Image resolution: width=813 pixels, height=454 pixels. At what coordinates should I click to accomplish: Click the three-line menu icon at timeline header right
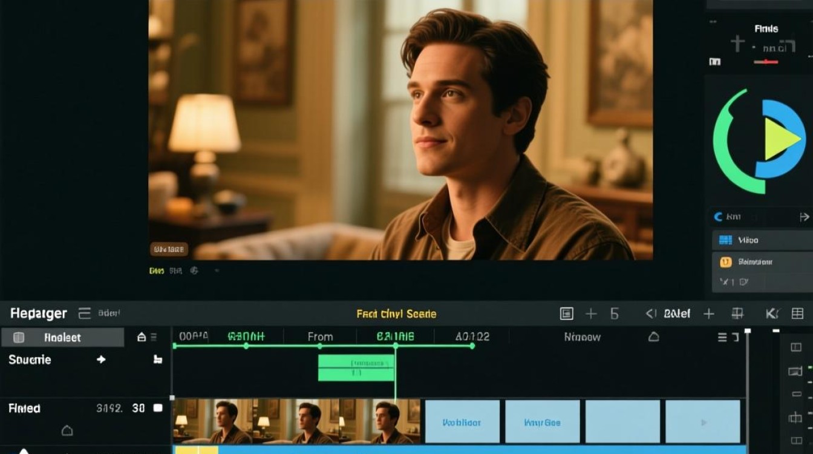(x=722, y=337)
